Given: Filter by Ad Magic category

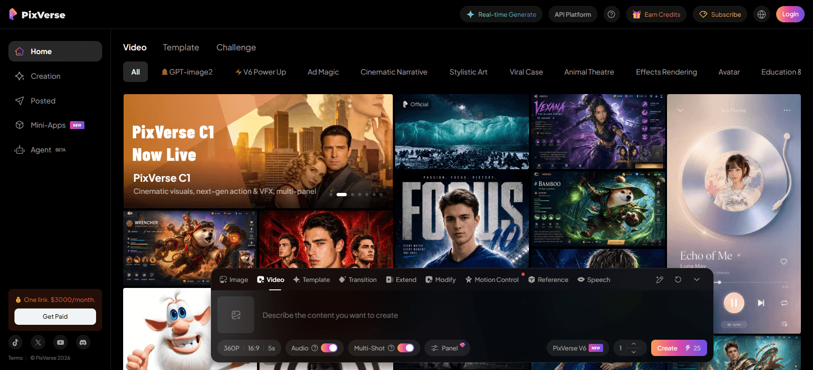Looking at the screenshot, I should (x=323, y=72).
